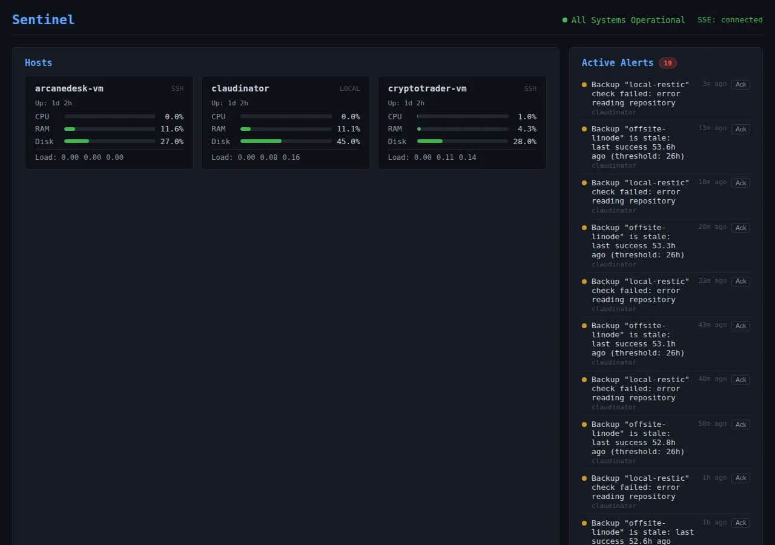775x545 pixels.
Task: Click the LOCAL tag on claudinator
Action: point(349,88)
